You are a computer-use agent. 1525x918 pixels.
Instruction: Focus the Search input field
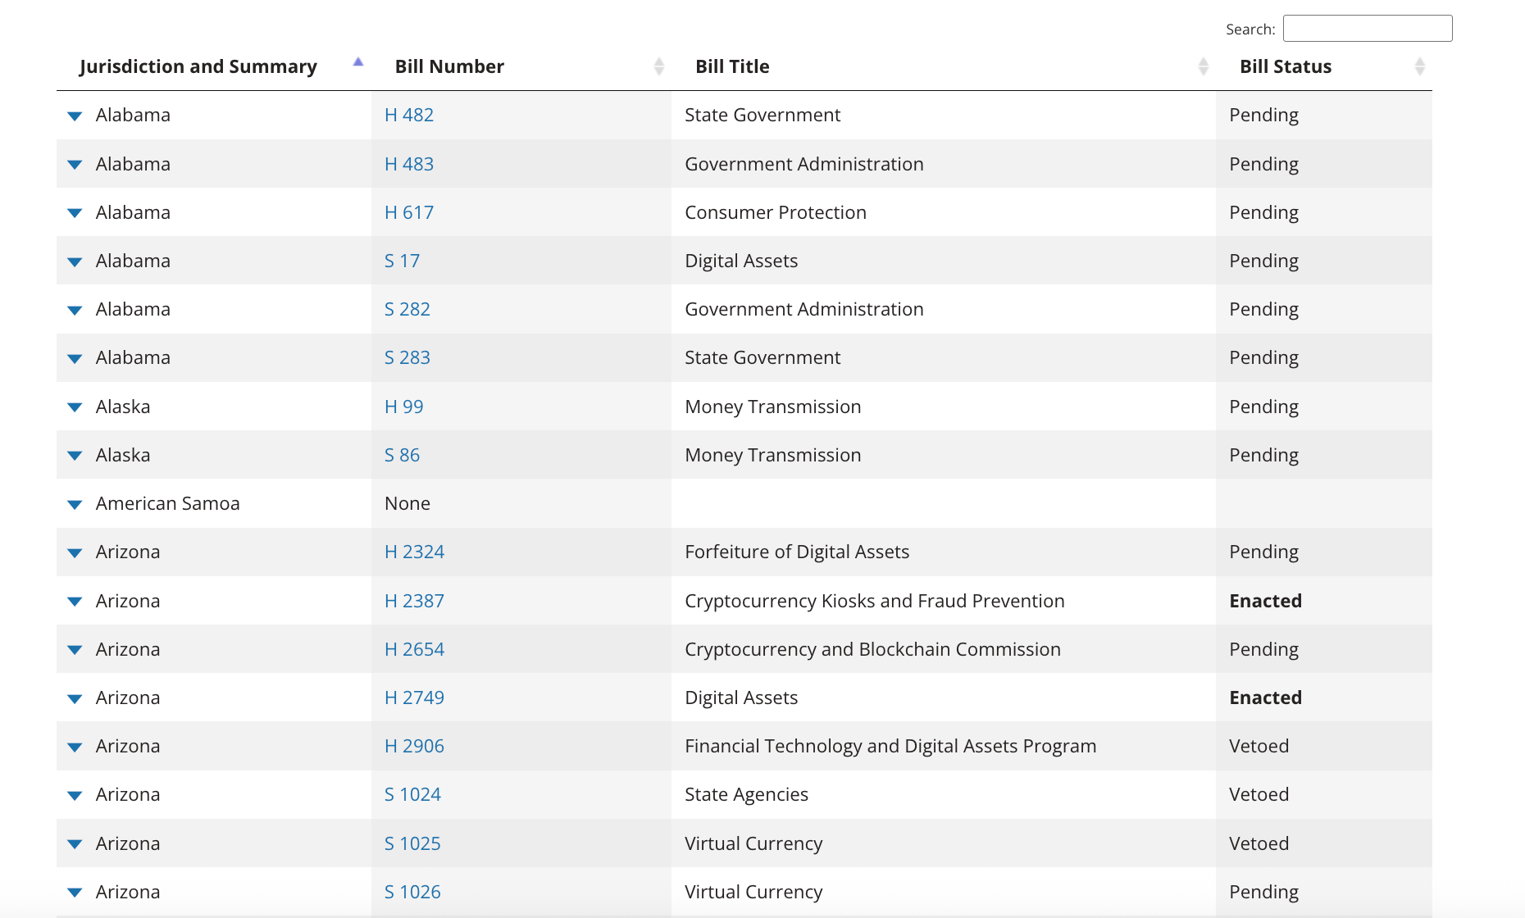click(x=1368, y=29)
